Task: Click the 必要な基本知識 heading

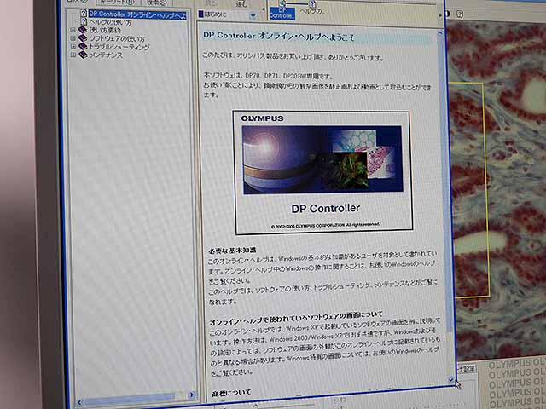Action: 232,250
